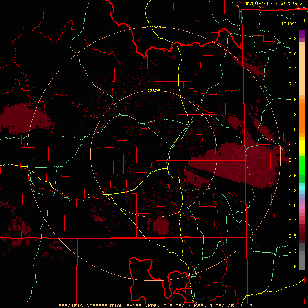
Task: Click the 1.0 value on color scale
Action: (x=293, y=206)
